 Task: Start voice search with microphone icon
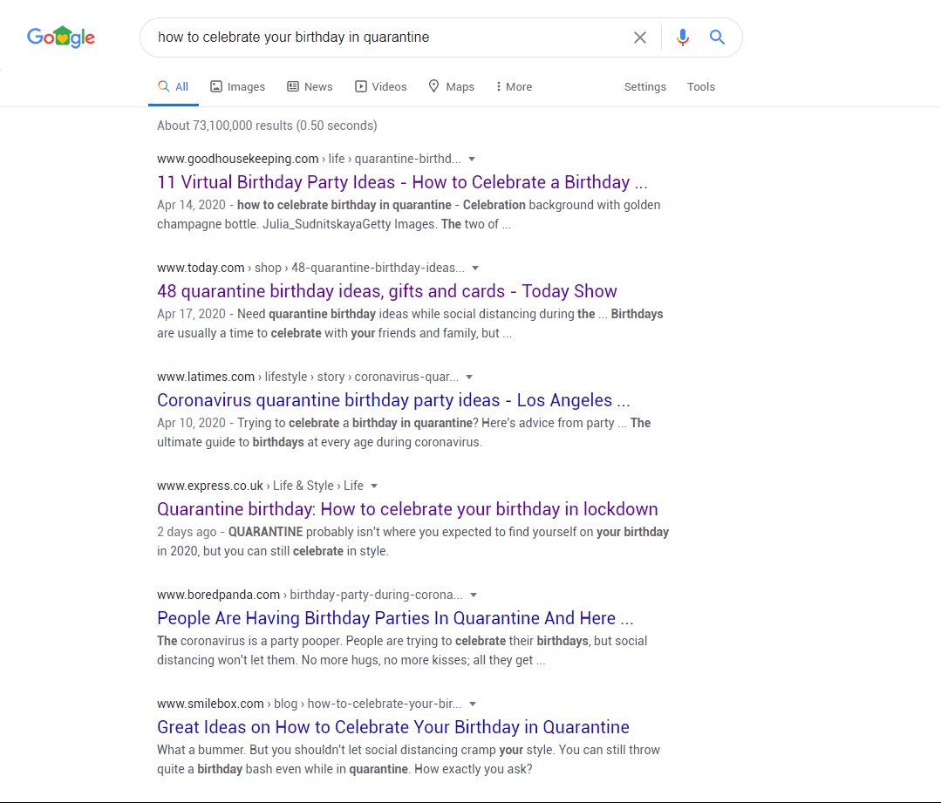pos(682,37)
